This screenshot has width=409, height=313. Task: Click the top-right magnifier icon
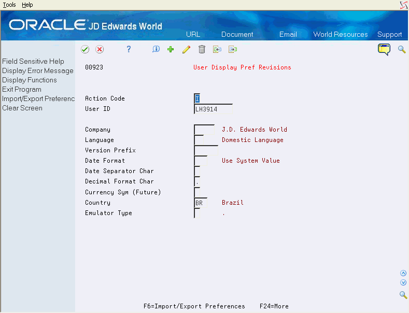[402, 49]
